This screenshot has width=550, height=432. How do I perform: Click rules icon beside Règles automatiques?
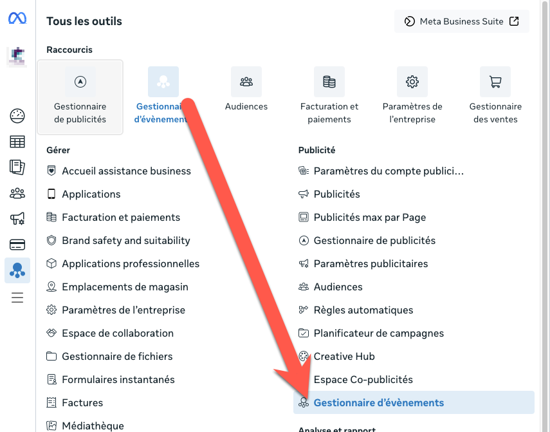coord(304,310)
